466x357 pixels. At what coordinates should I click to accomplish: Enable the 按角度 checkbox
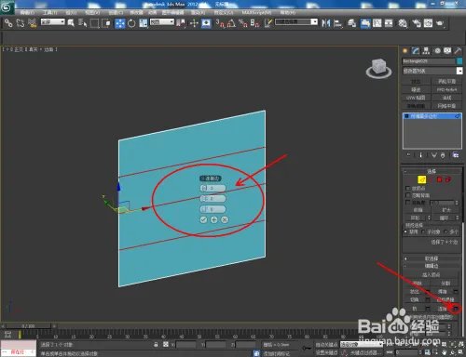point(408,203)
